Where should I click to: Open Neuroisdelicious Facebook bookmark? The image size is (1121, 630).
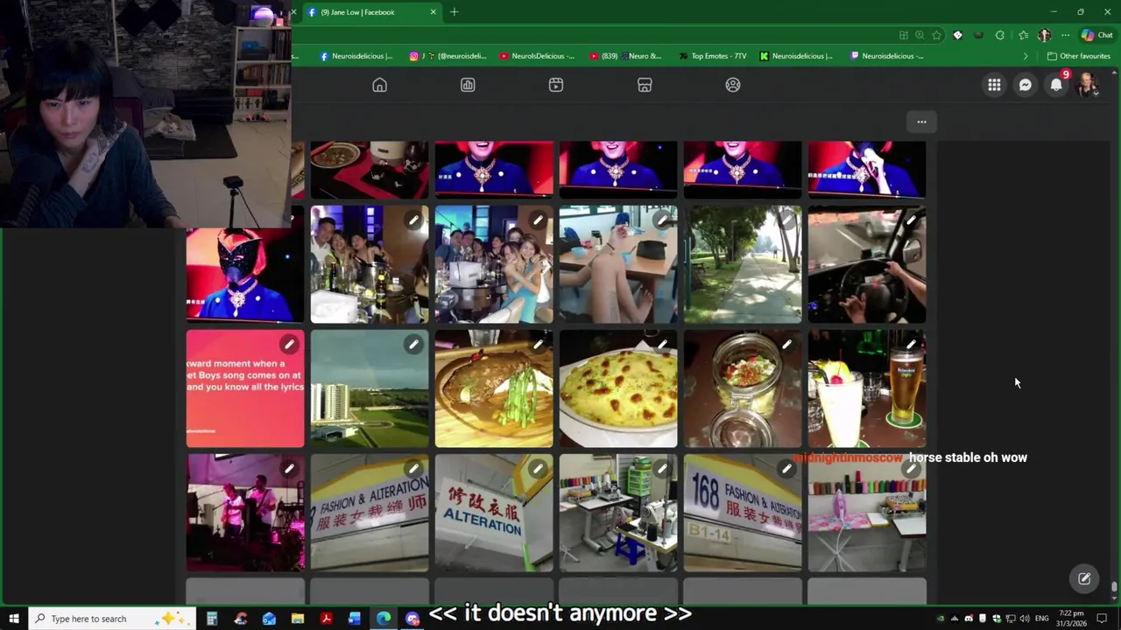pos(356,56)
